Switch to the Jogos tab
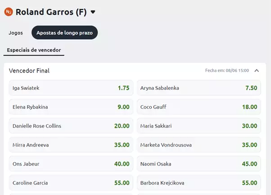This screenshot has height=195, width=271. pos(16,33)
